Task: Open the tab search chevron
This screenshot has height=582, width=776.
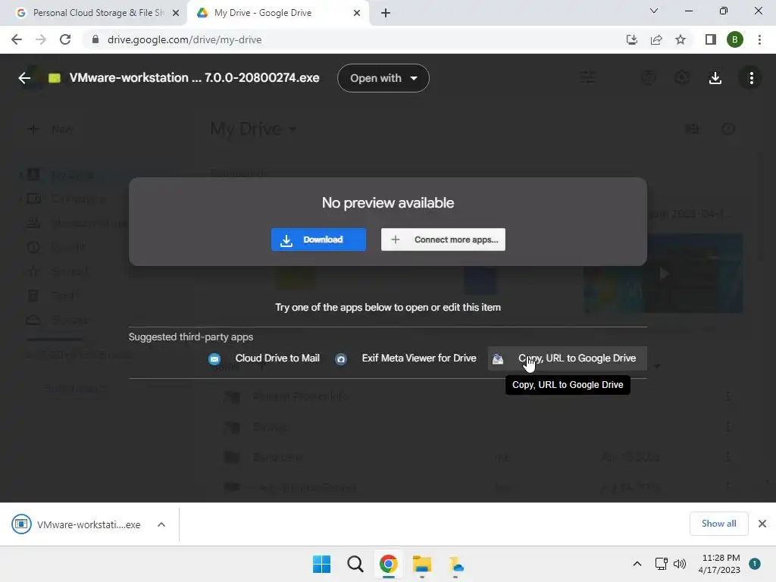Action: [654, 11]
